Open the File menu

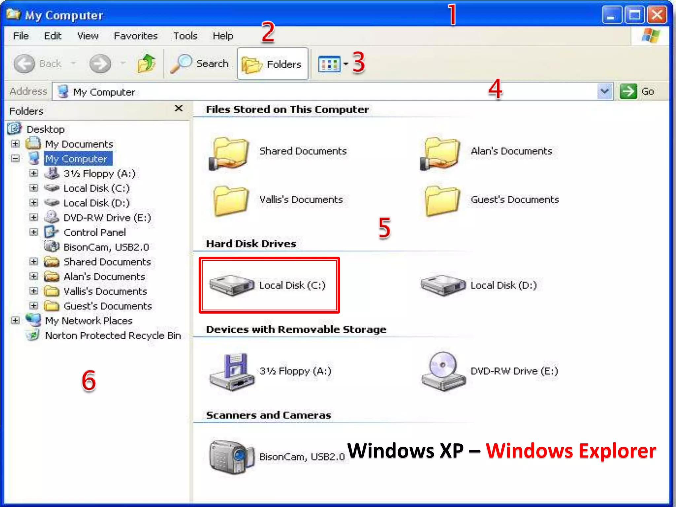pos(21,36)
